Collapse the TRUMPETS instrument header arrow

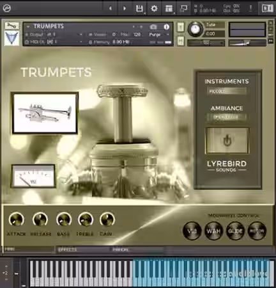click(x=28, y=27)
